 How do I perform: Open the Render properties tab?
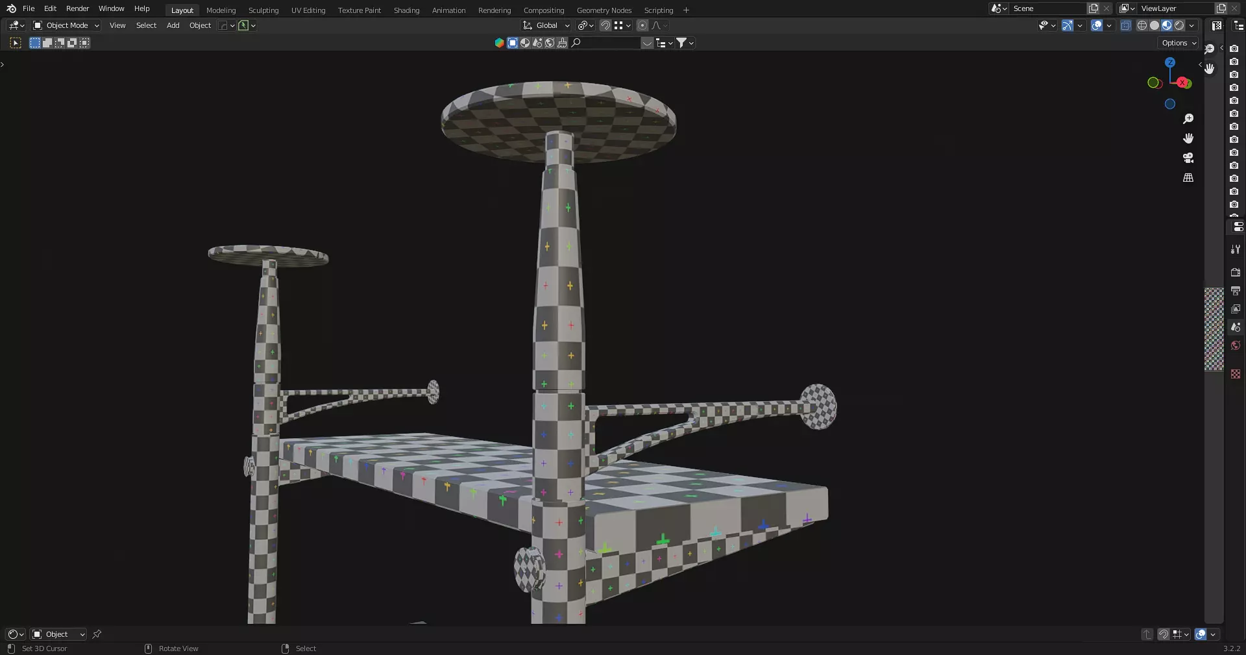1236,273
